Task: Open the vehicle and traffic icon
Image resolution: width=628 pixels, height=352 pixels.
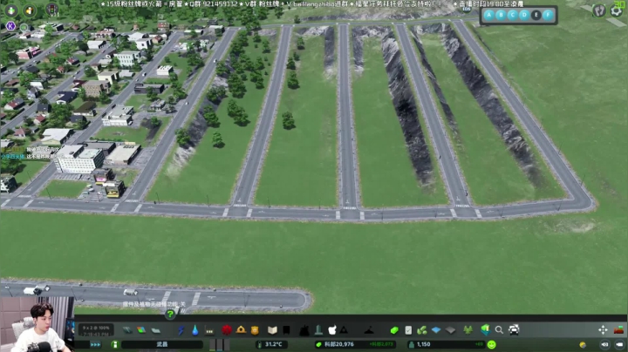Action: (x=514, y=330)
